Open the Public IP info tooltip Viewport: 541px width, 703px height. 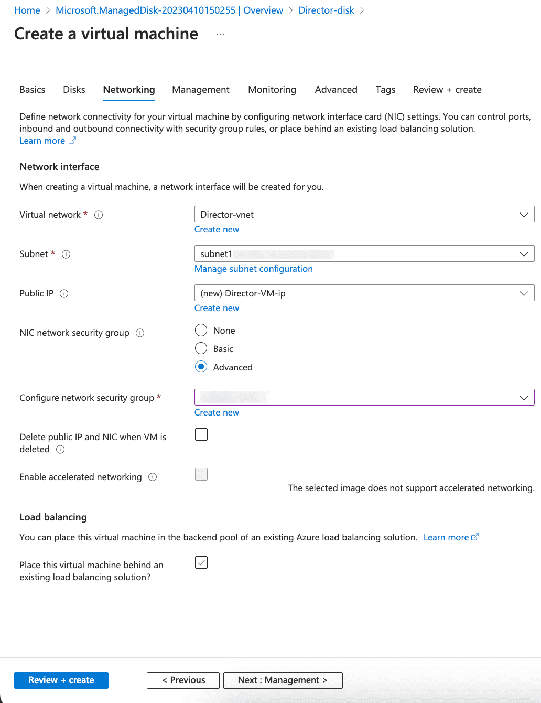point(63,293)
